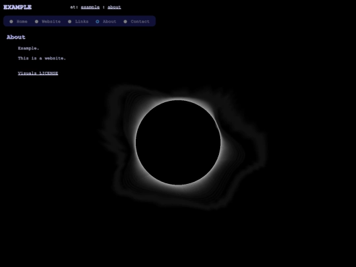Click the 'About' page heading
The width and height of the screenshot is (356, 267).
click(x=16, y=37)
